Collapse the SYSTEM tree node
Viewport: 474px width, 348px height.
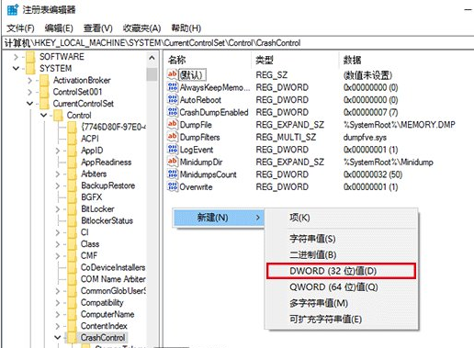tap(16, 68)
